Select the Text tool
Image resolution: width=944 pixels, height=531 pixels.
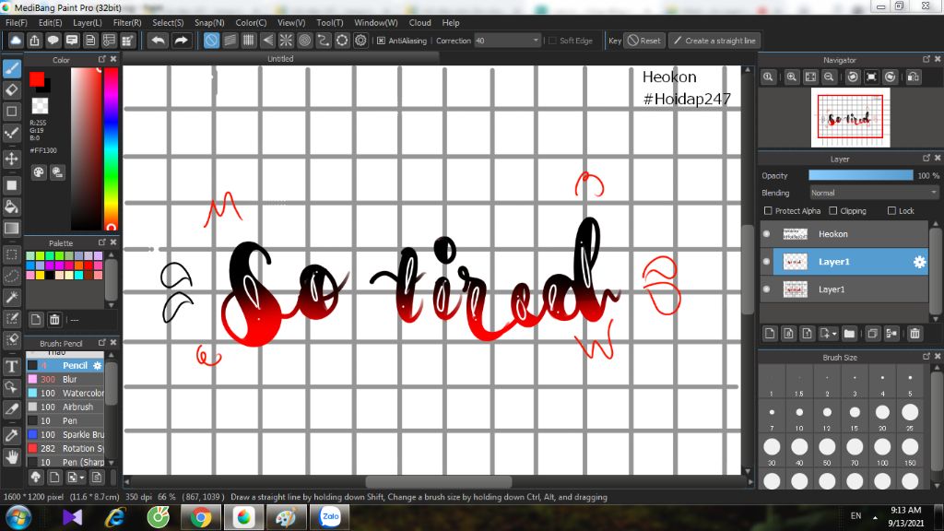pyautogui.click(x=12, y=366)
